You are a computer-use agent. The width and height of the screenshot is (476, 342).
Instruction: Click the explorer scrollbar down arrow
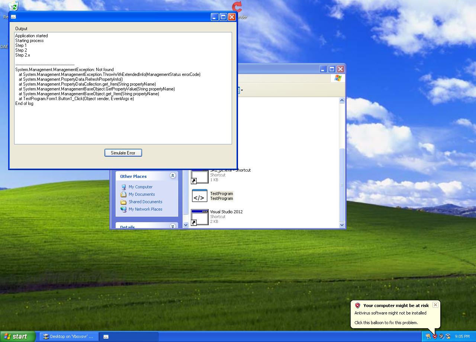(x=342, y=225)
